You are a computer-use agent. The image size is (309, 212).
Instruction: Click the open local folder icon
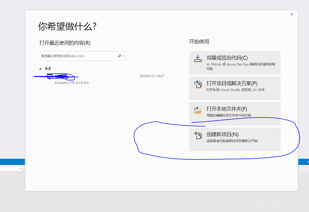click(198, 110)
